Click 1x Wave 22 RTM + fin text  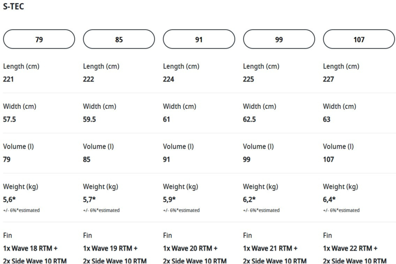point(350,248)
